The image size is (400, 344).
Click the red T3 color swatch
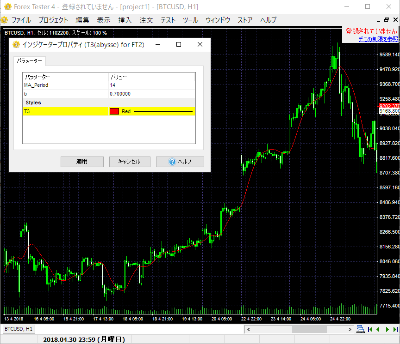(x=114, y=111)
